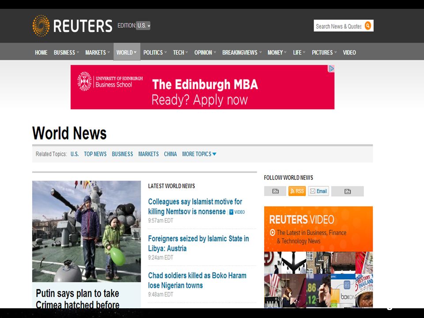The width and height of the screenshot is (424, 318).
Task: Click the play icon in Reuters Video box
Action: (273, 233)
